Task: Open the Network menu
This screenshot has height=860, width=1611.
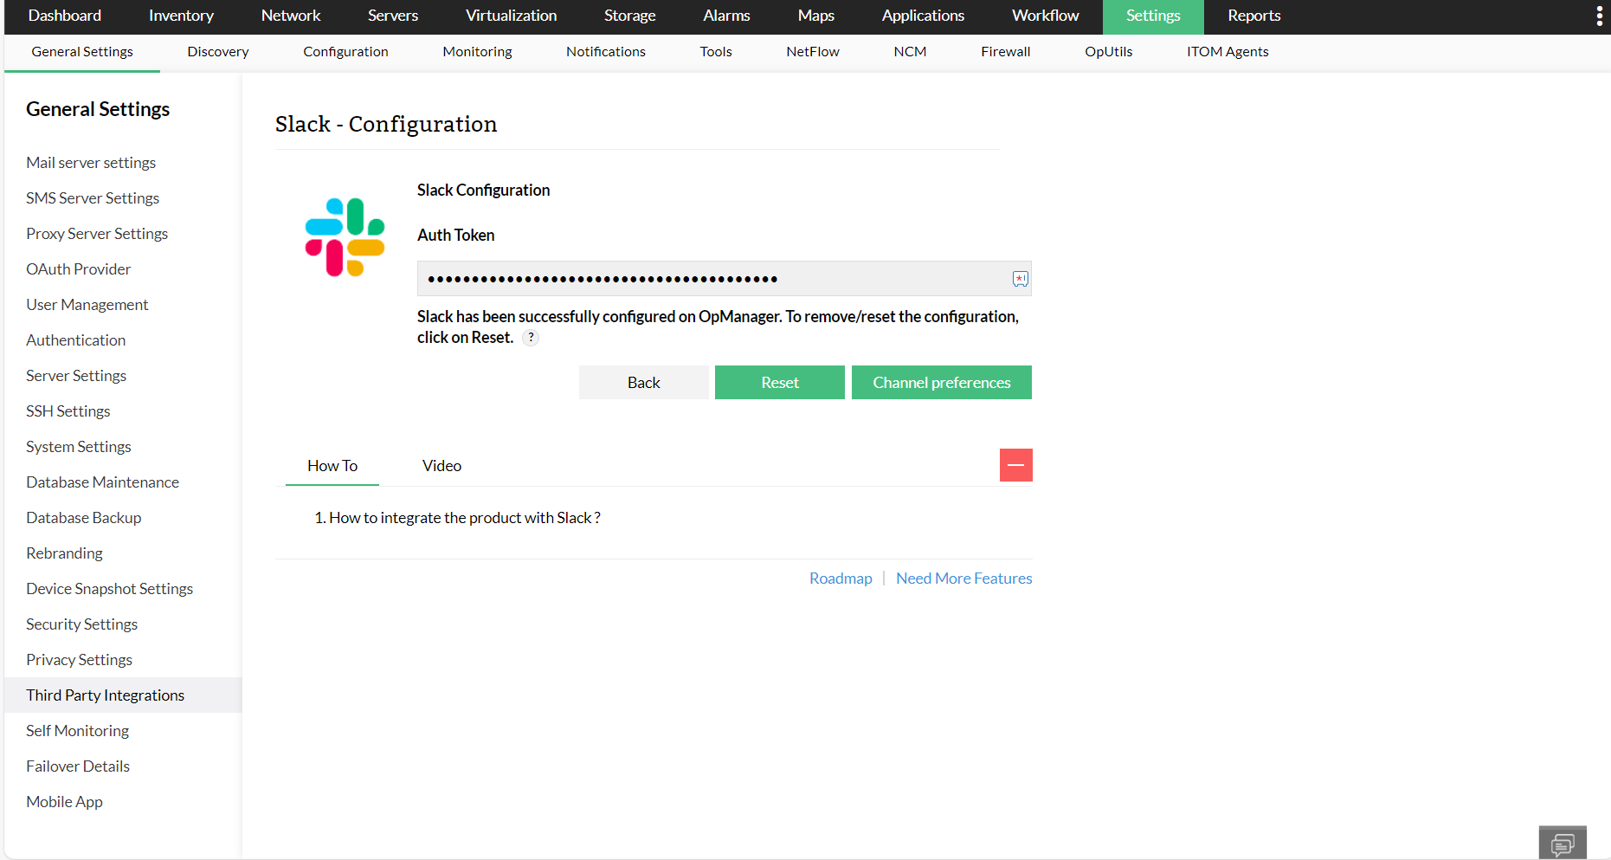Action: tap(291, 16)
